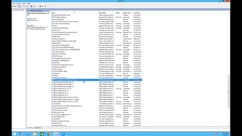Open the blue Help toolbar icon
Image resolution: width=242 pixels, height=136 pixels.
[31, 6]
